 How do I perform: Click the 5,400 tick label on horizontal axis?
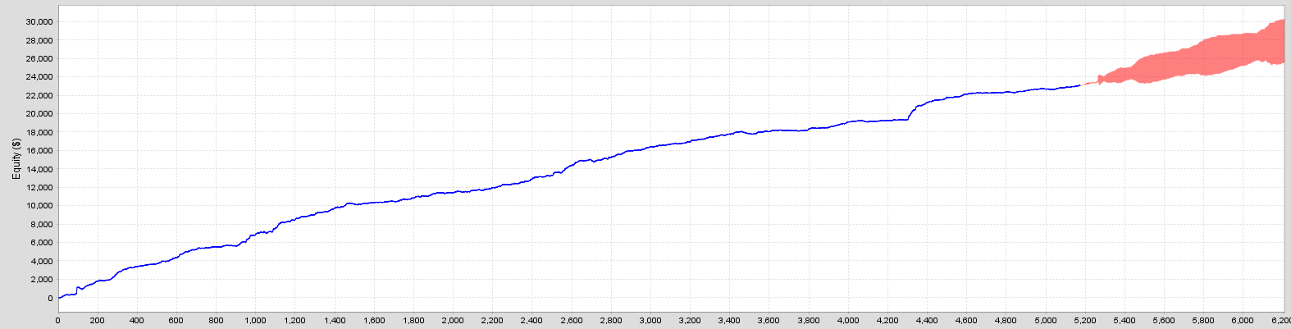(1124, 321)
